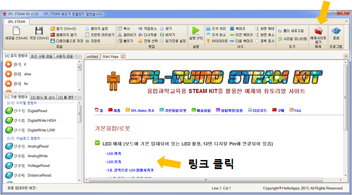The height and width of the screenshot is (195, 352).
Task: Open 프린트 미리보기 print preview
Action: [100, 35]
